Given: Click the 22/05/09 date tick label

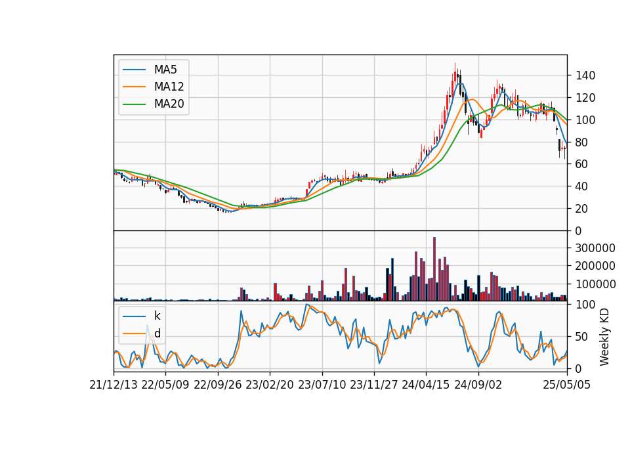Looking at the screenshot, I should (165, 385).
